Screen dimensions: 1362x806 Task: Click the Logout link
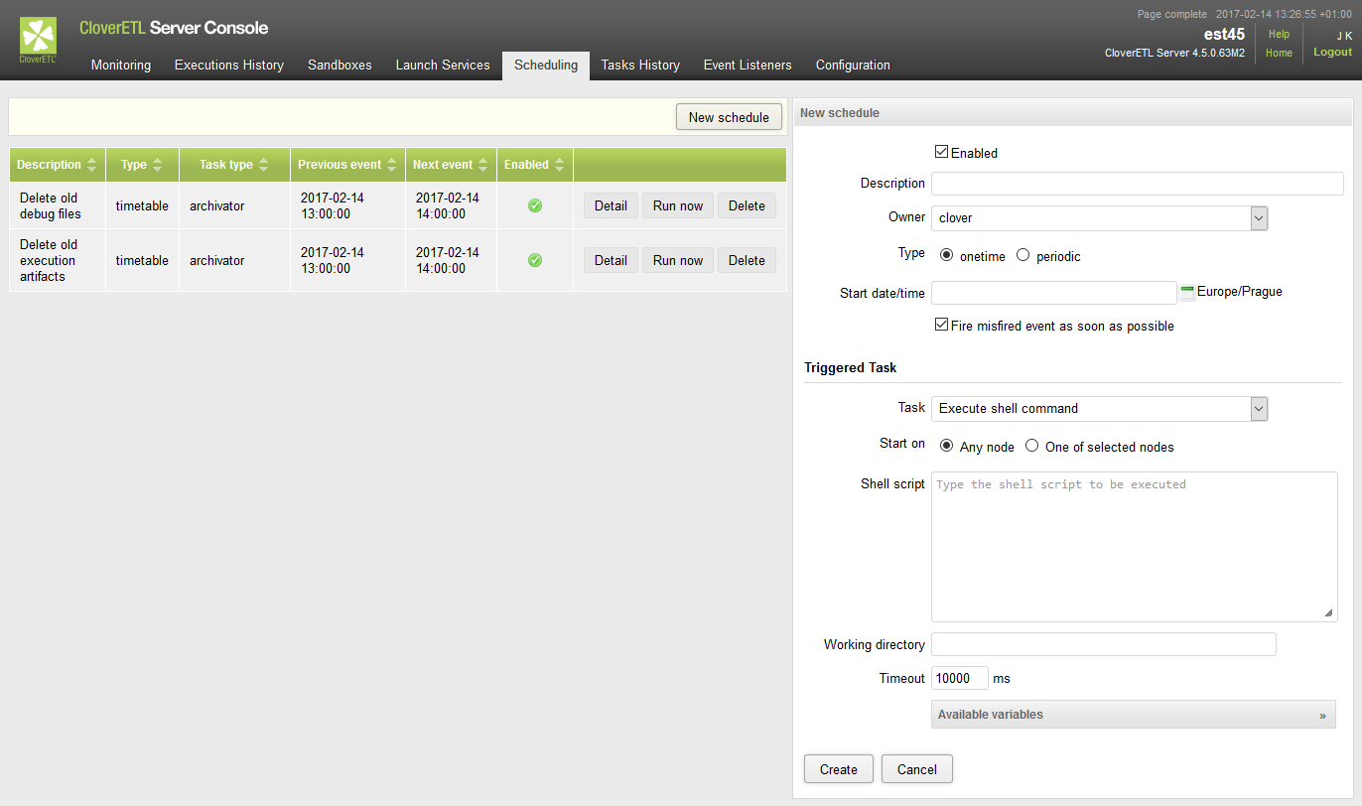(1332, 52)
